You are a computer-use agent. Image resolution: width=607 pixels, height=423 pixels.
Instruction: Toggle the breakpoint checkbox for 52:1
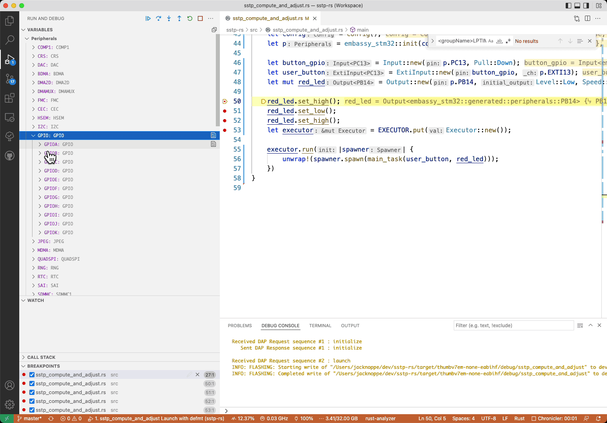coord(32,401)
